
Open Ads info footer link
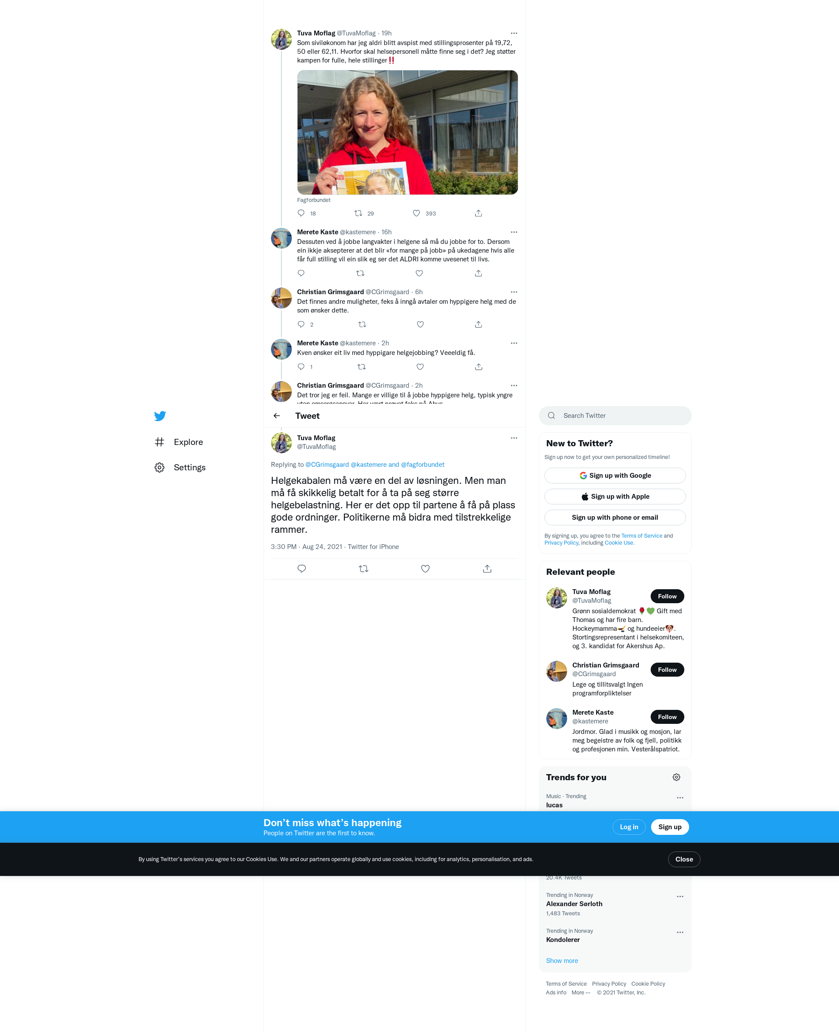tap(556, 992)
